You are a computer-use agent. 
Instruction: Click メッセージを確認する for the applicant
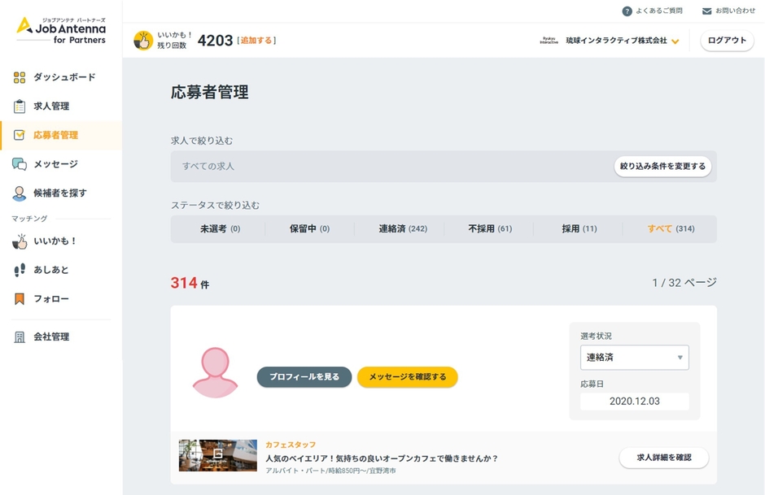coord(406,377)
